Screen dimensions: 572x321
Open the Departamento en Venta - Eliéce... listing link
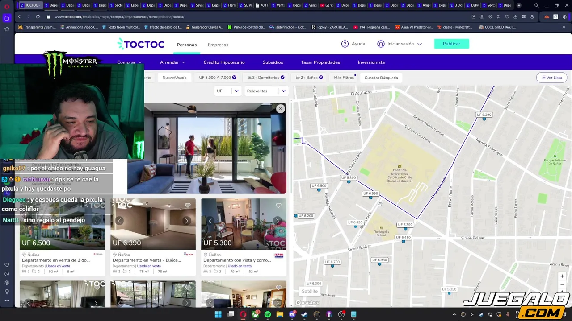click(147, 260)
